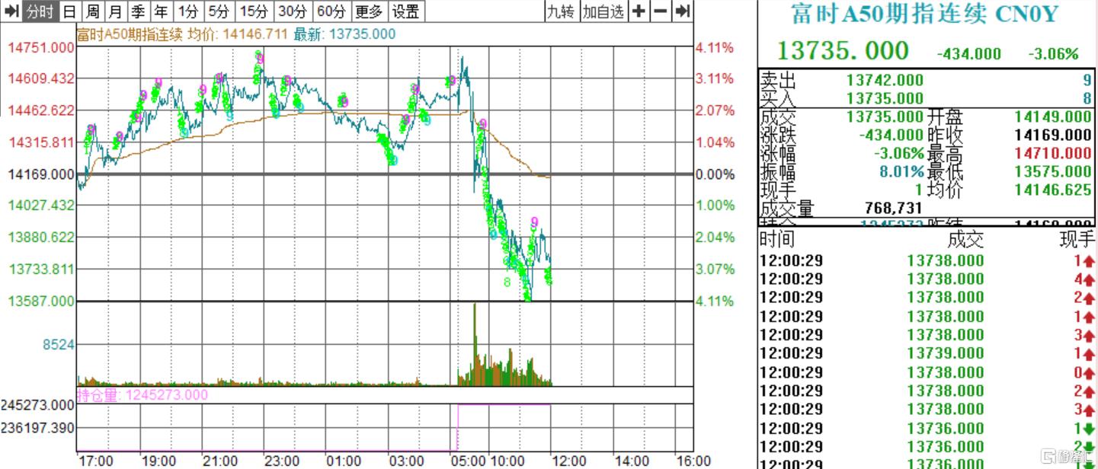Image resolution: width=1098 pixels, height=469 pixels.
Task: Click 加自选 to add to watchlist
Action: click(x=603, y=11)
